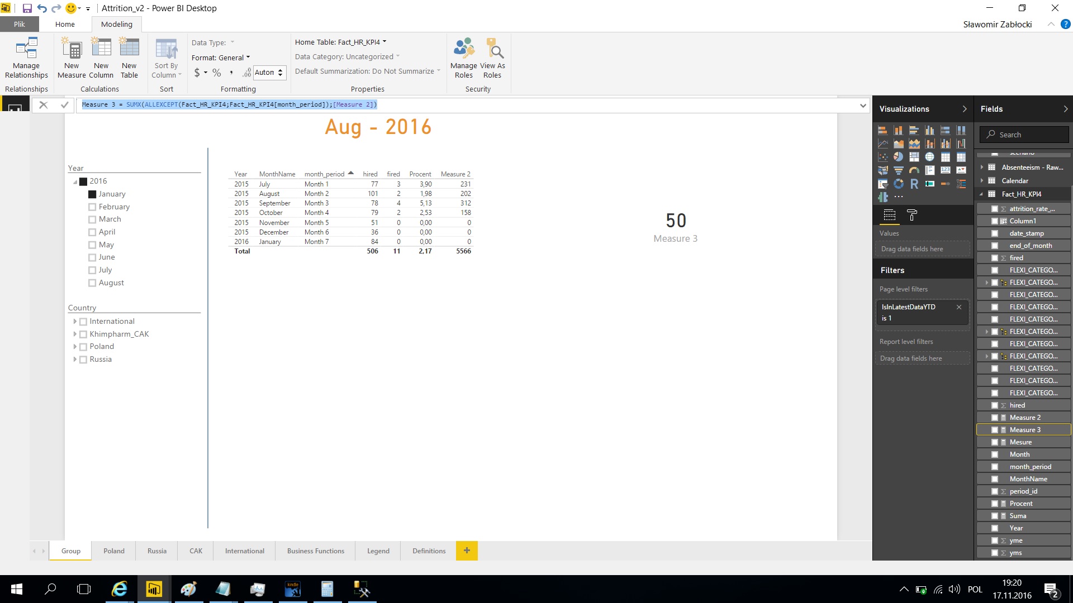Check the June month checkbox
1073x603 pixels.
click(x=92, y=257)
